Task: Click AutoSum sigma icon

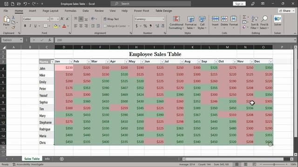Action: point(244,17)
